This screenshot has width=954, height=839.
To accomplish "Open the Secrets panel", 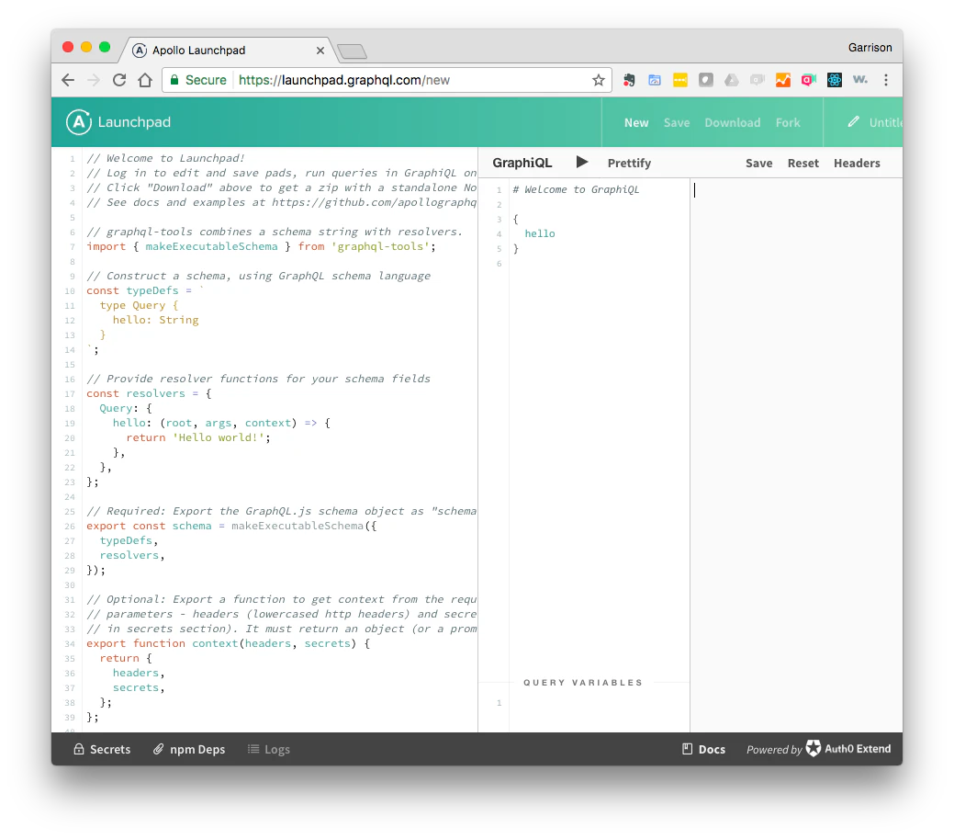I will (102, 749).
